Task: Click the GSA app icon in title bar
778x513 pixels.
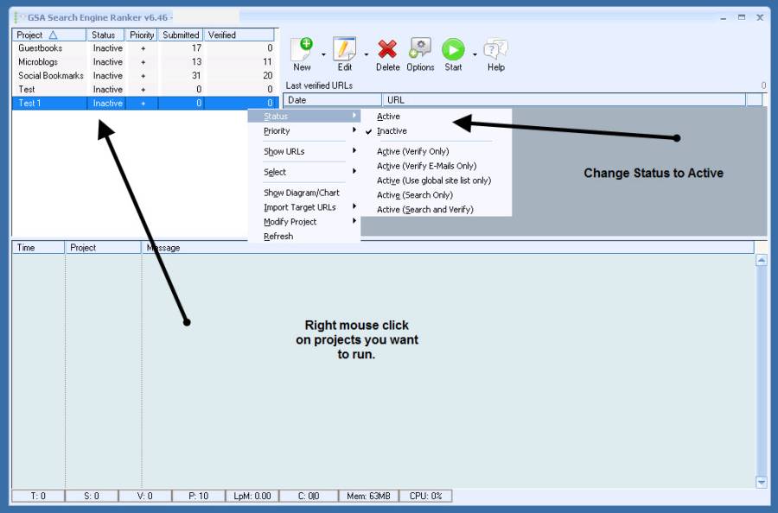Action: click(19, 17)
